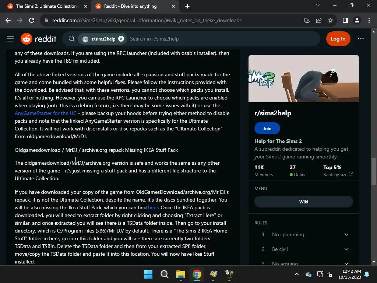Viewport: 377px width, 283px height.
Task: Expand the No spamming rule
Action: pyautogui.click(x=304, y=234)
